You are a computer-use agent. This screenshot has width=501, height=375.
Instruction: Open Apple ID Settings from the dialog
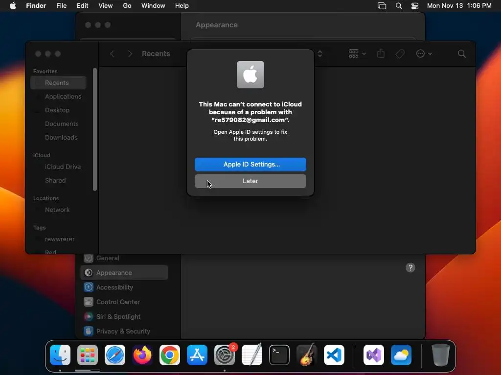(x=250, y=164)
